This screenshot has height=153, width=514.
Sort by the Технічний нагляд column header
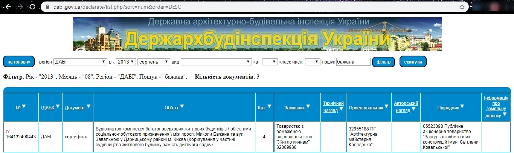tap(333, 107)
